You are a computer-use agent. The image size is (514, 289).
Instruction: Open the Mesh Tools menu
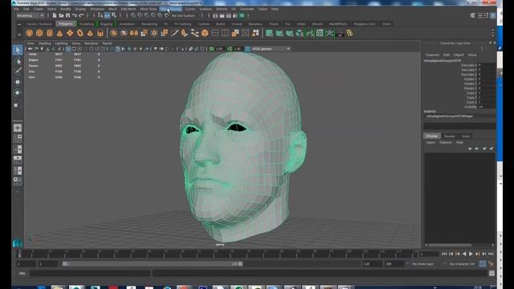148,9
